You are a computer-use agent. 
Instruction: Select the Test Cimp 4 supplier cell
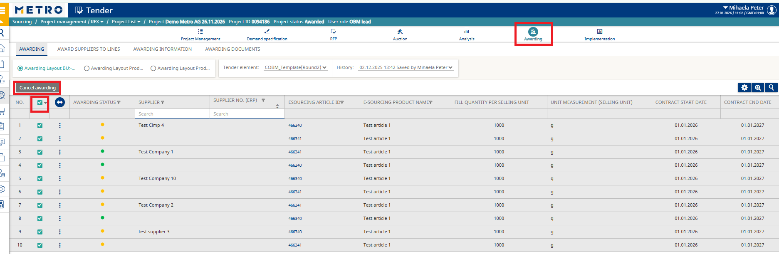coord(151,125)
